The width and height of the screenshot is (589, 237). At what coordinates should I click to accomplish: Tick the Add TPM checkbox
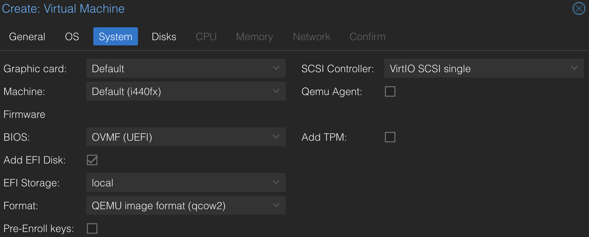390,137
